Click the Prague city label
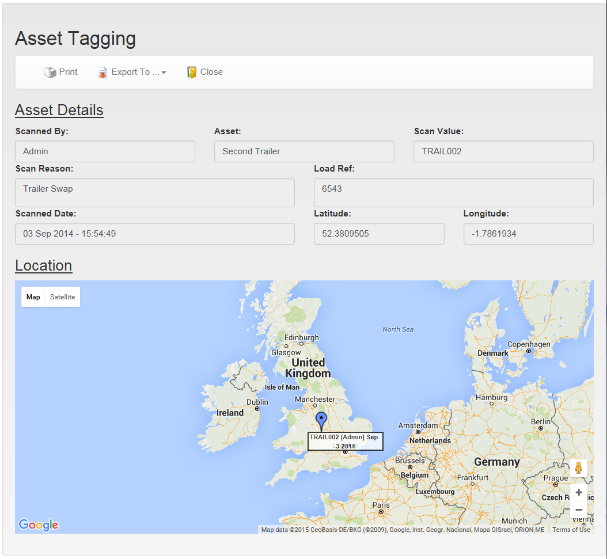607x559 pixels. pyautogui.click(x=556, y=478)
